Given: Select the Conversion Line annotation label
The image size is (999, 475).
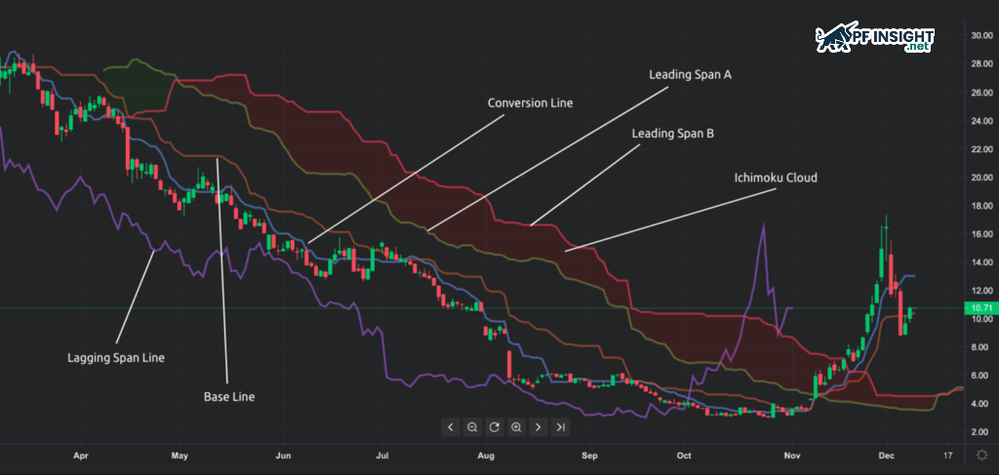Looking at the screenshot, I should (531, 102).
